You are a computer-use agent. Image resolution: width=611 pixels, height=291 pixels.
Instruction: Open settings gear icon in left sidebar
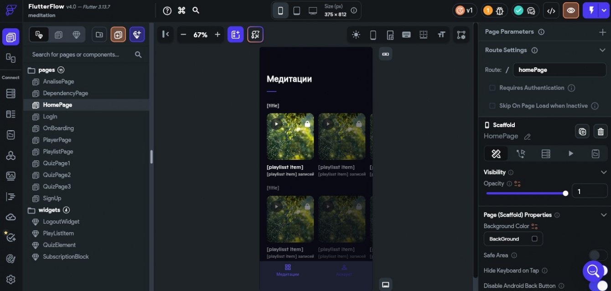point(11,279)
